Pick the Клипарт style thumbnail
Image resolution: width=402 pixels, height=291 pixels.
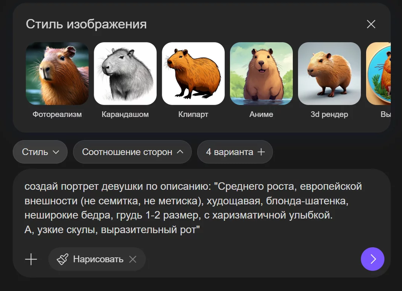tap(193, 74)
